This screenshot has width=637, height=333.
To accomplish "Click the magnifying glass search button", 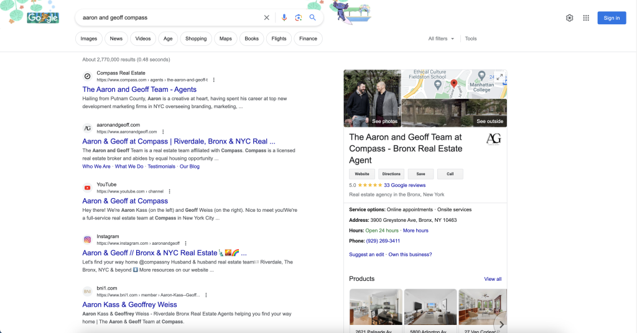I will (312, 17).
